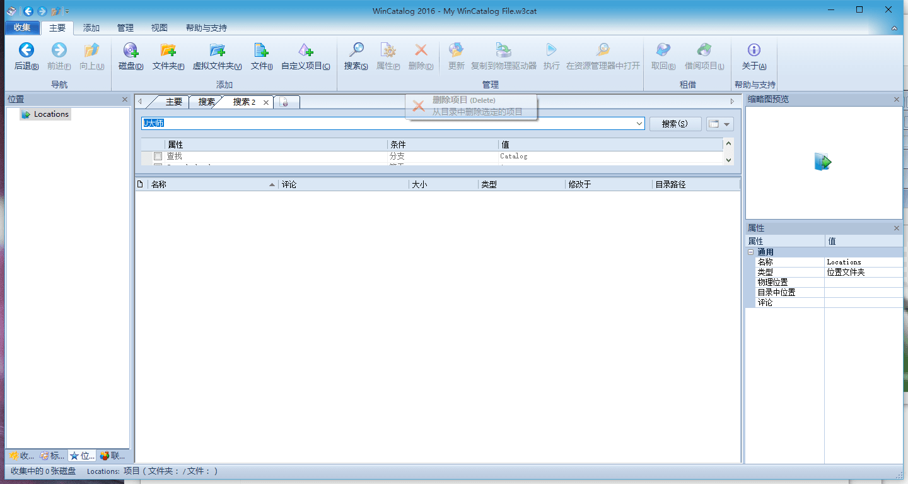Collapse the 通用 group in properties panel
Viewport: 908px width, 484px height.
750,252
